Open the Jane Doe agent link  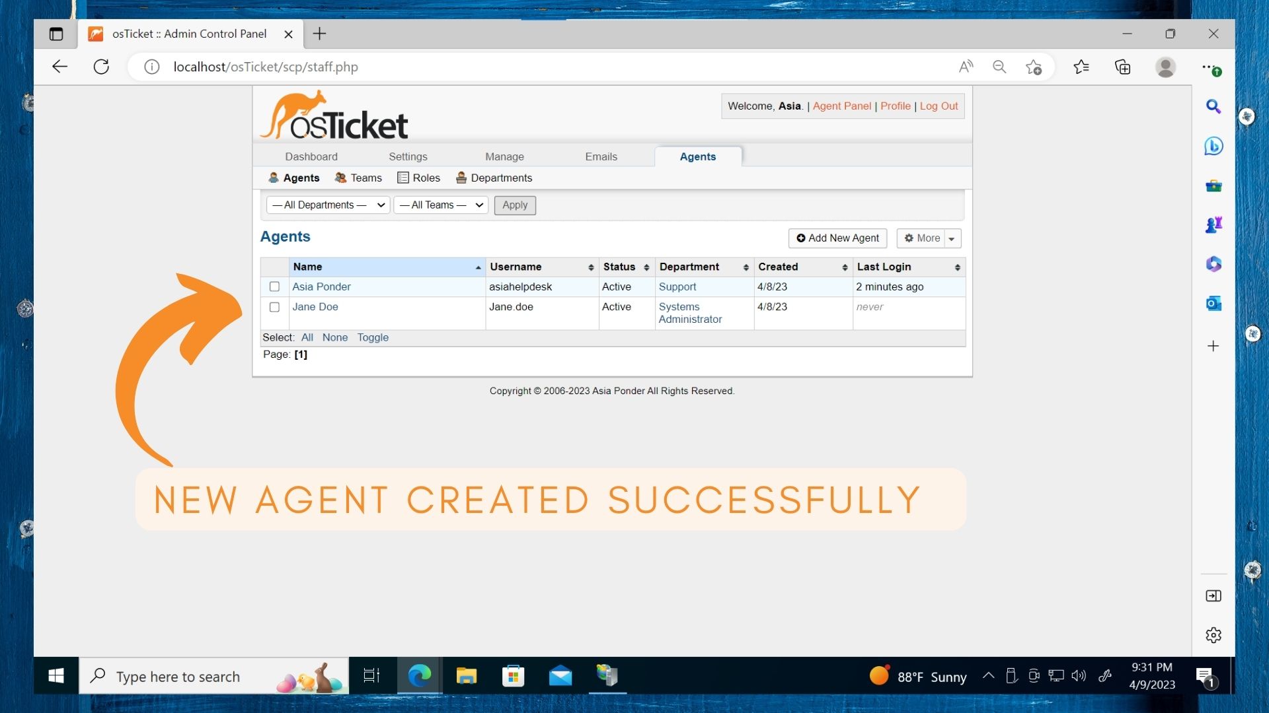(315, 307)
